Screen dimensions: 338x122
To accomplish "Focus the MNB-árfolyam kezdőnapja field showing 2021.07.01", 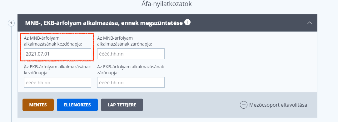I will 57,54.
